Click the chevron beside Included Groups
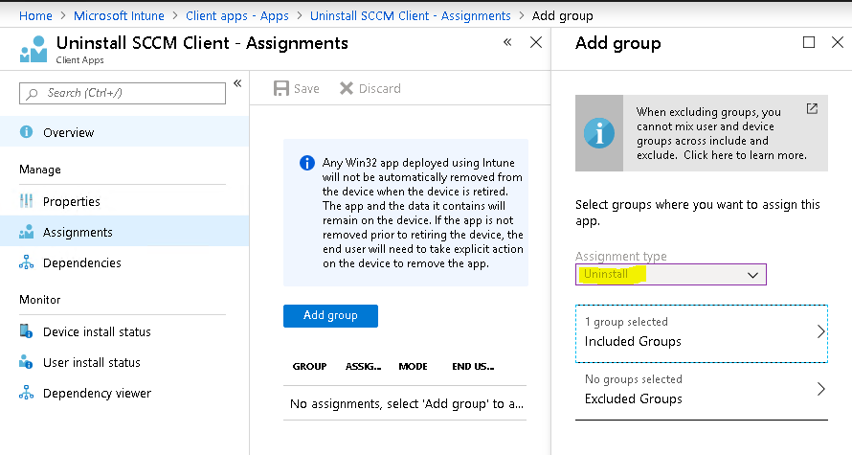The image size is (852, 455). pyautogui.click(x=821, y=331)
